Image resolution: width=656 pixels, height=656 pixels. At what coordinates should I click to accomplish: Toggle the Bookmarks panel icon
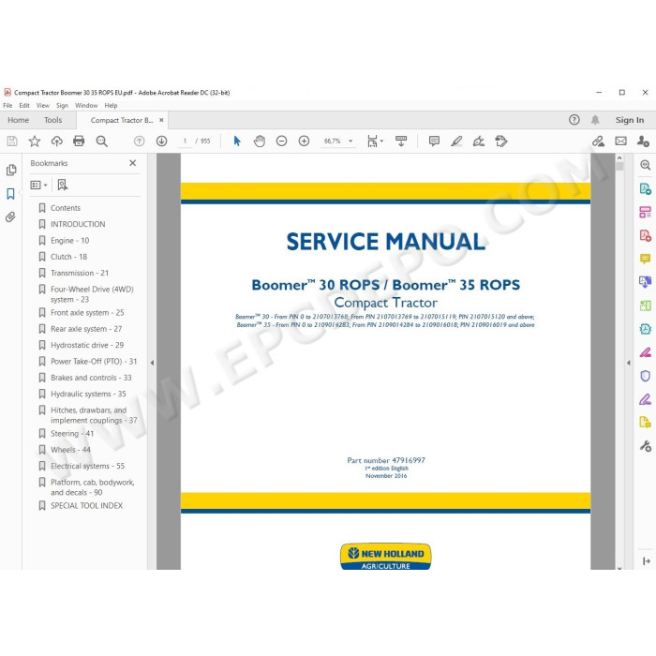11,193
